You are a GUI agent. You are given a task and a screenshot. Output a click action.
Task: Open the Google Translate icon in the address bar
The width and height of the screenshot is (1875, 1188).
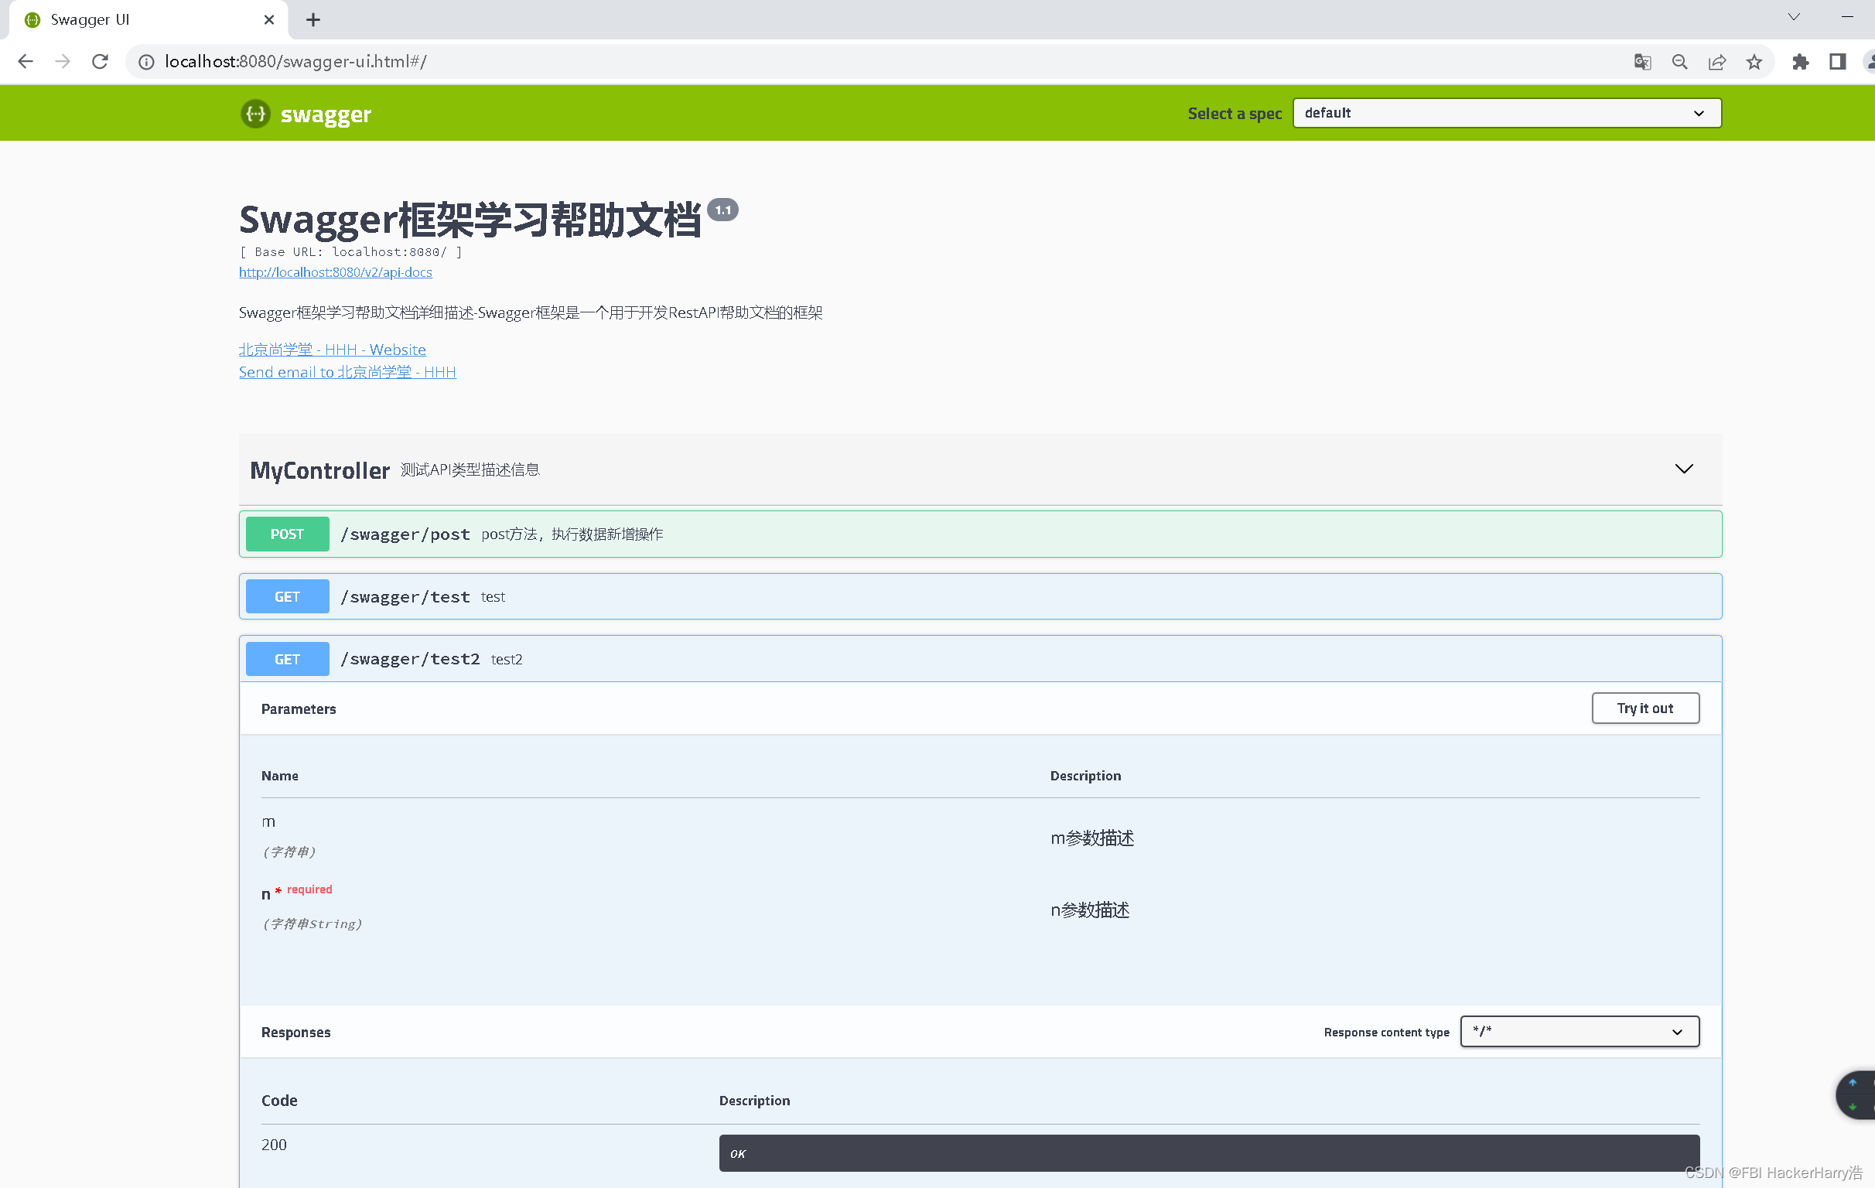pyautogui.click(x=1641, y=62)
